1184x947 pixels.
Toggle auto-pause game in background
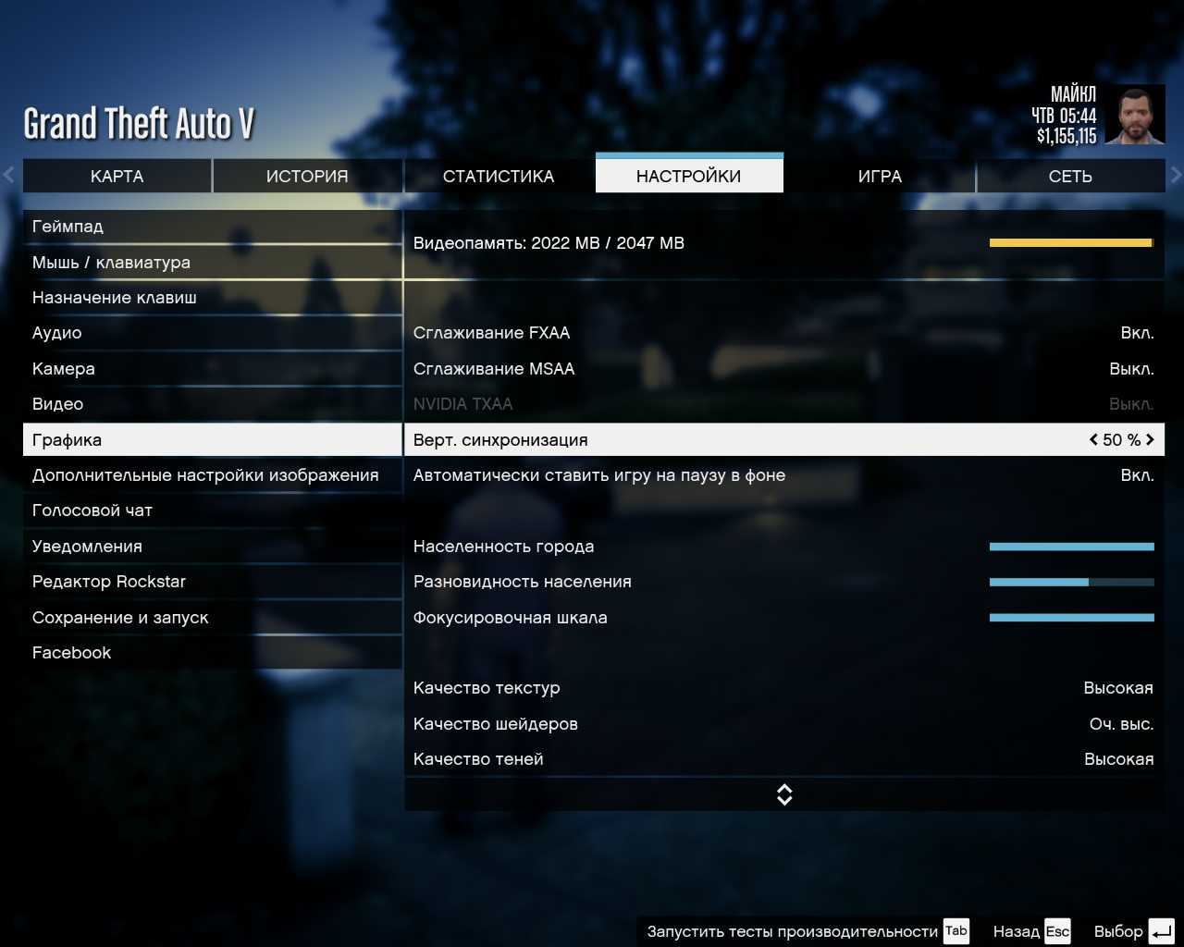click(x=784, y=475)
